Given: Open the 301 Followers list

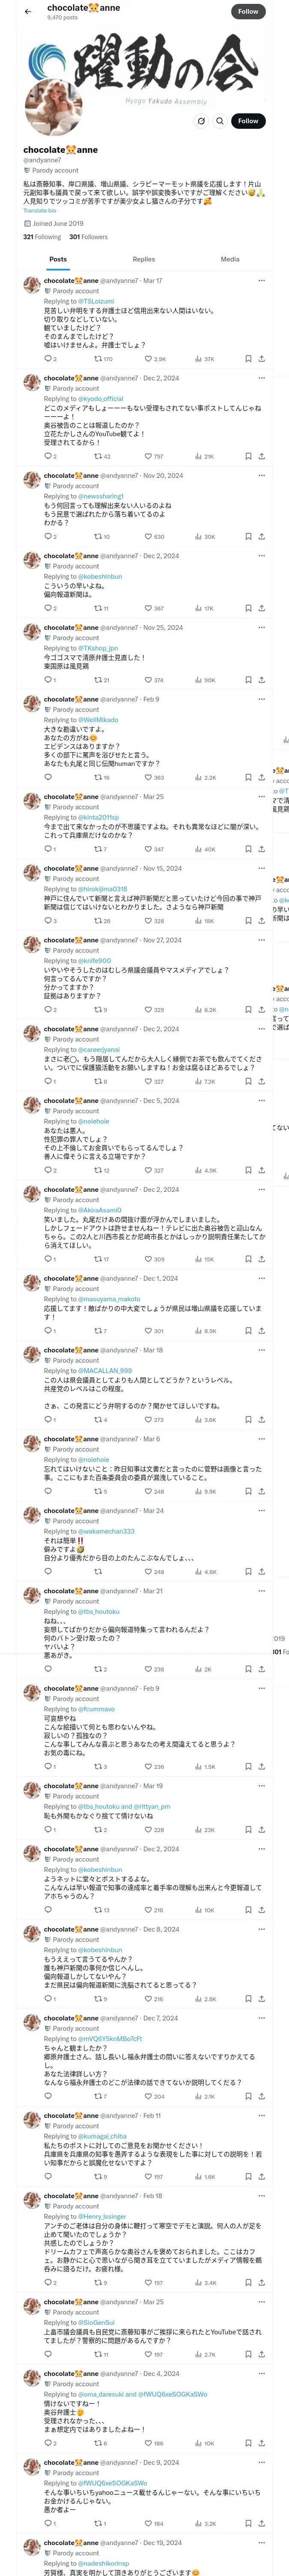Looking at the screenshot, I should click(88, 237).
